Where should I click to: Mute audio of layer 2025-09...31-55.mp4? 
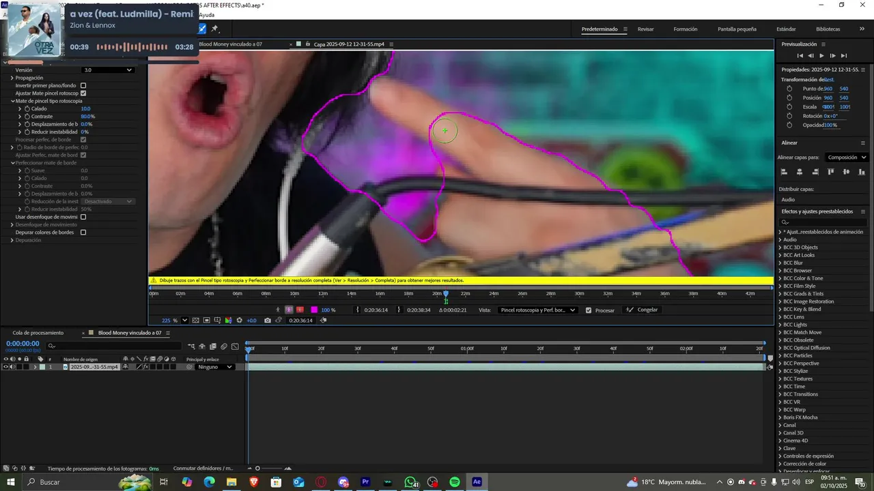(x=13, y=367)
